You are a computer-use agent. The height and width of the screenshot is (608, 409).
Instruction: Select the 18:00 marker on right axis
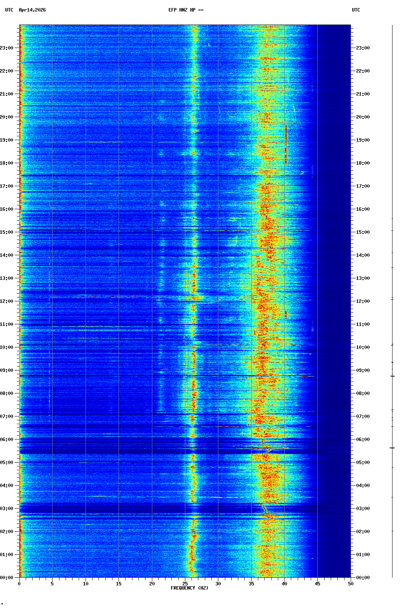click(x=363, y=163)
